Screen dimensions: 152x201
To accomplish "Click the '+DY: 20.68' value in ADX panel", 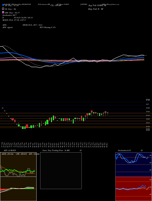I will (x=21, y=154).
